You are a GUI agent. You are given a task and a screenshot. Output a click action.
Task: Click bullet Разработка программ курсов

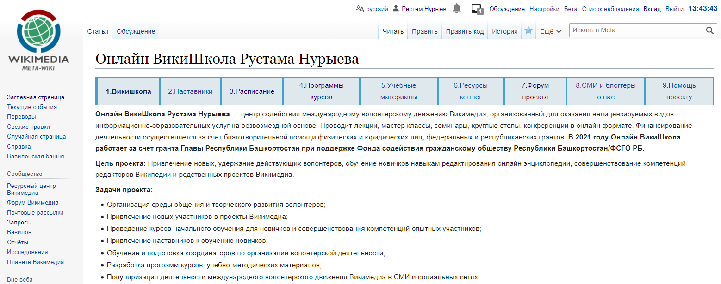tap(214, 265)
